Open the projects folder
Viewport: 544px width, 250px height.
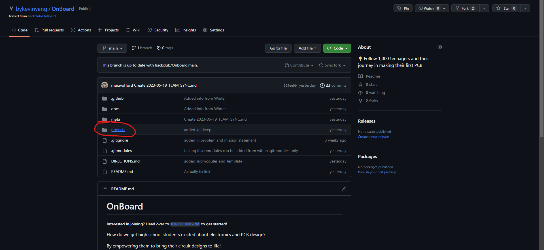[118, 130]
